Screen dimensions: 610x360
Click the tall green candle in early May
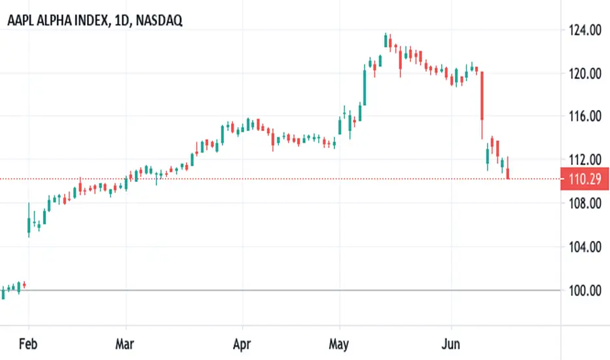[365, 87]
